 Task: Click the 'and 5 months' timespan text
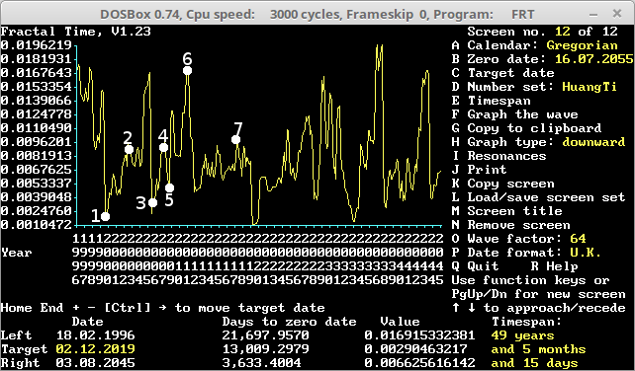click(538, 349)
